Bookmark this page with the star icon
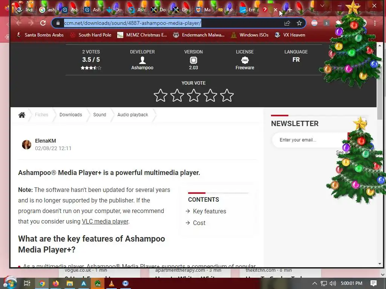The height and width of the screenshot is (289, 386). coord(299,23)
